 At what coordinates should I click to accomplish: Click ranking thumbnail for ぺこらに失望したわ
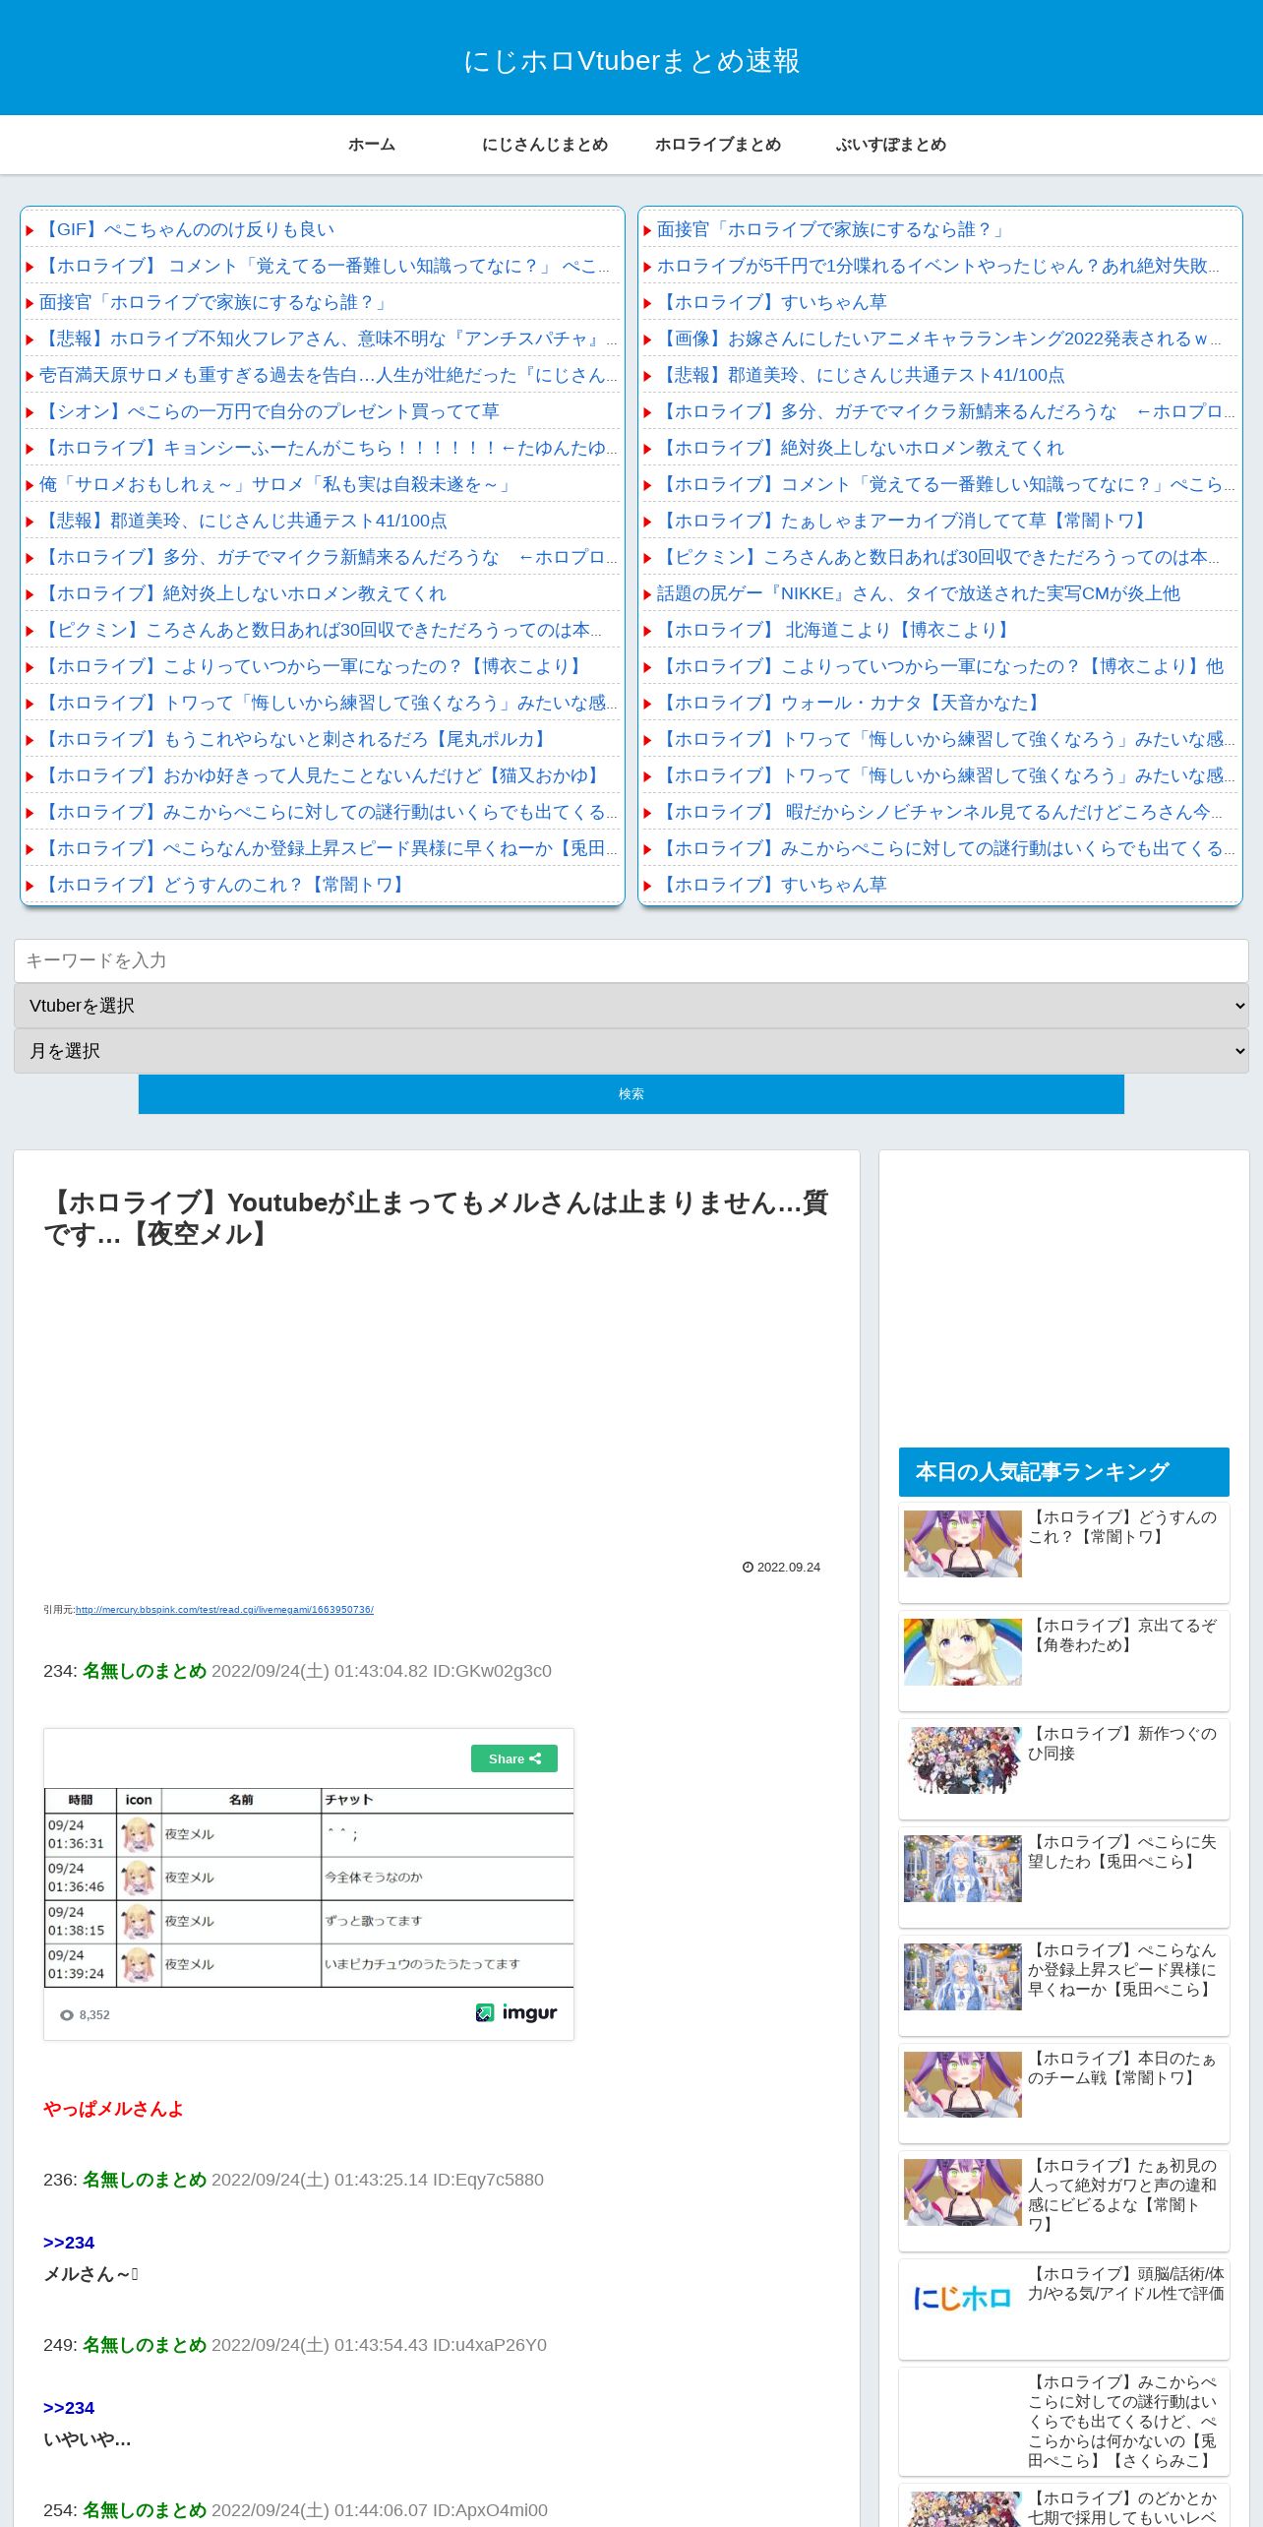click(963, 1869)
